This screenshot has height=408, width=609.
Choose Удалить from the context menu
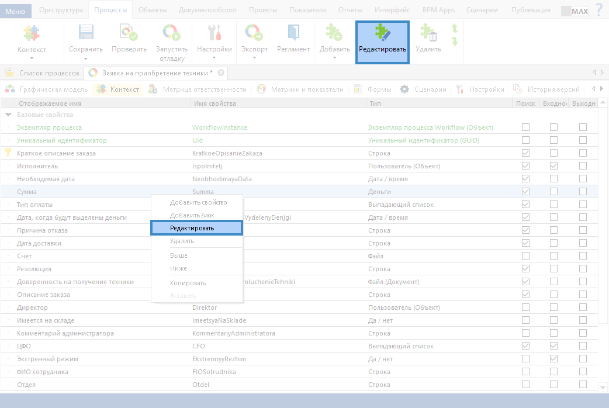pos(182,241)
